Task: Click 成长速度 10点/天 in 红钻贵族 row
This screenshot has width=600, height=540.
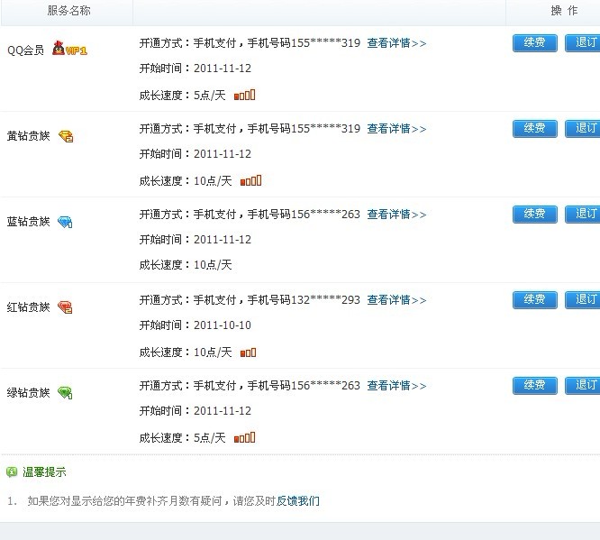Action: coord(186,352)
